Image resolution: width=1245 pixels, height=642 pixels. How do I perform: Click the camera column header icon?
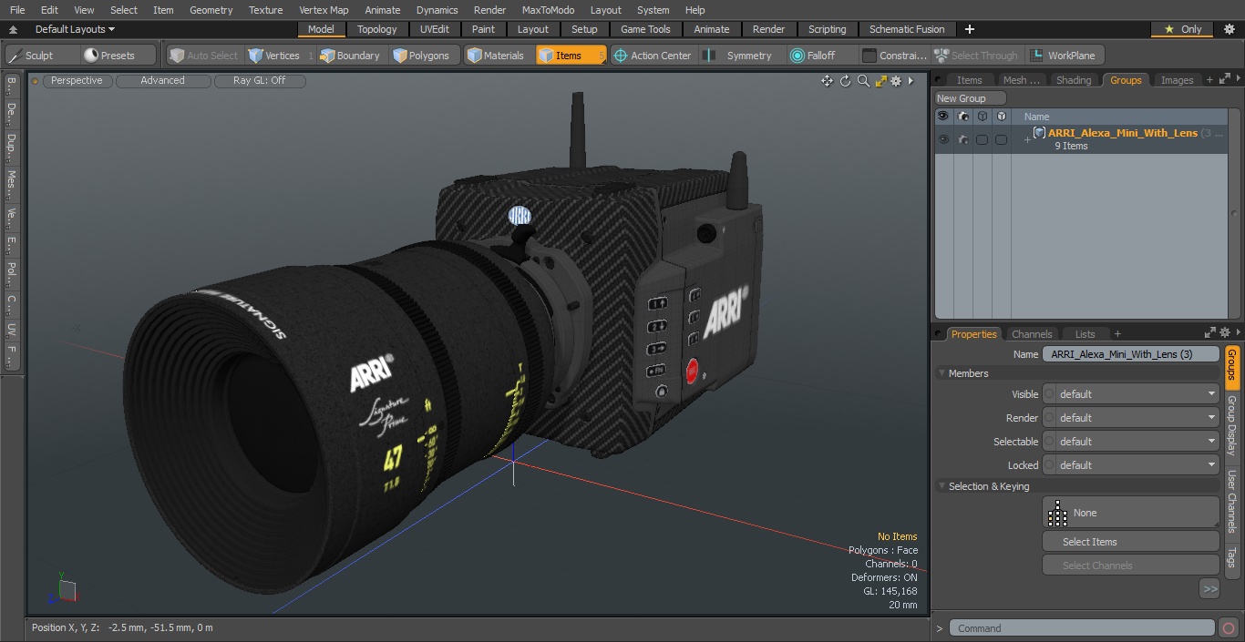(x=963, y=117)
